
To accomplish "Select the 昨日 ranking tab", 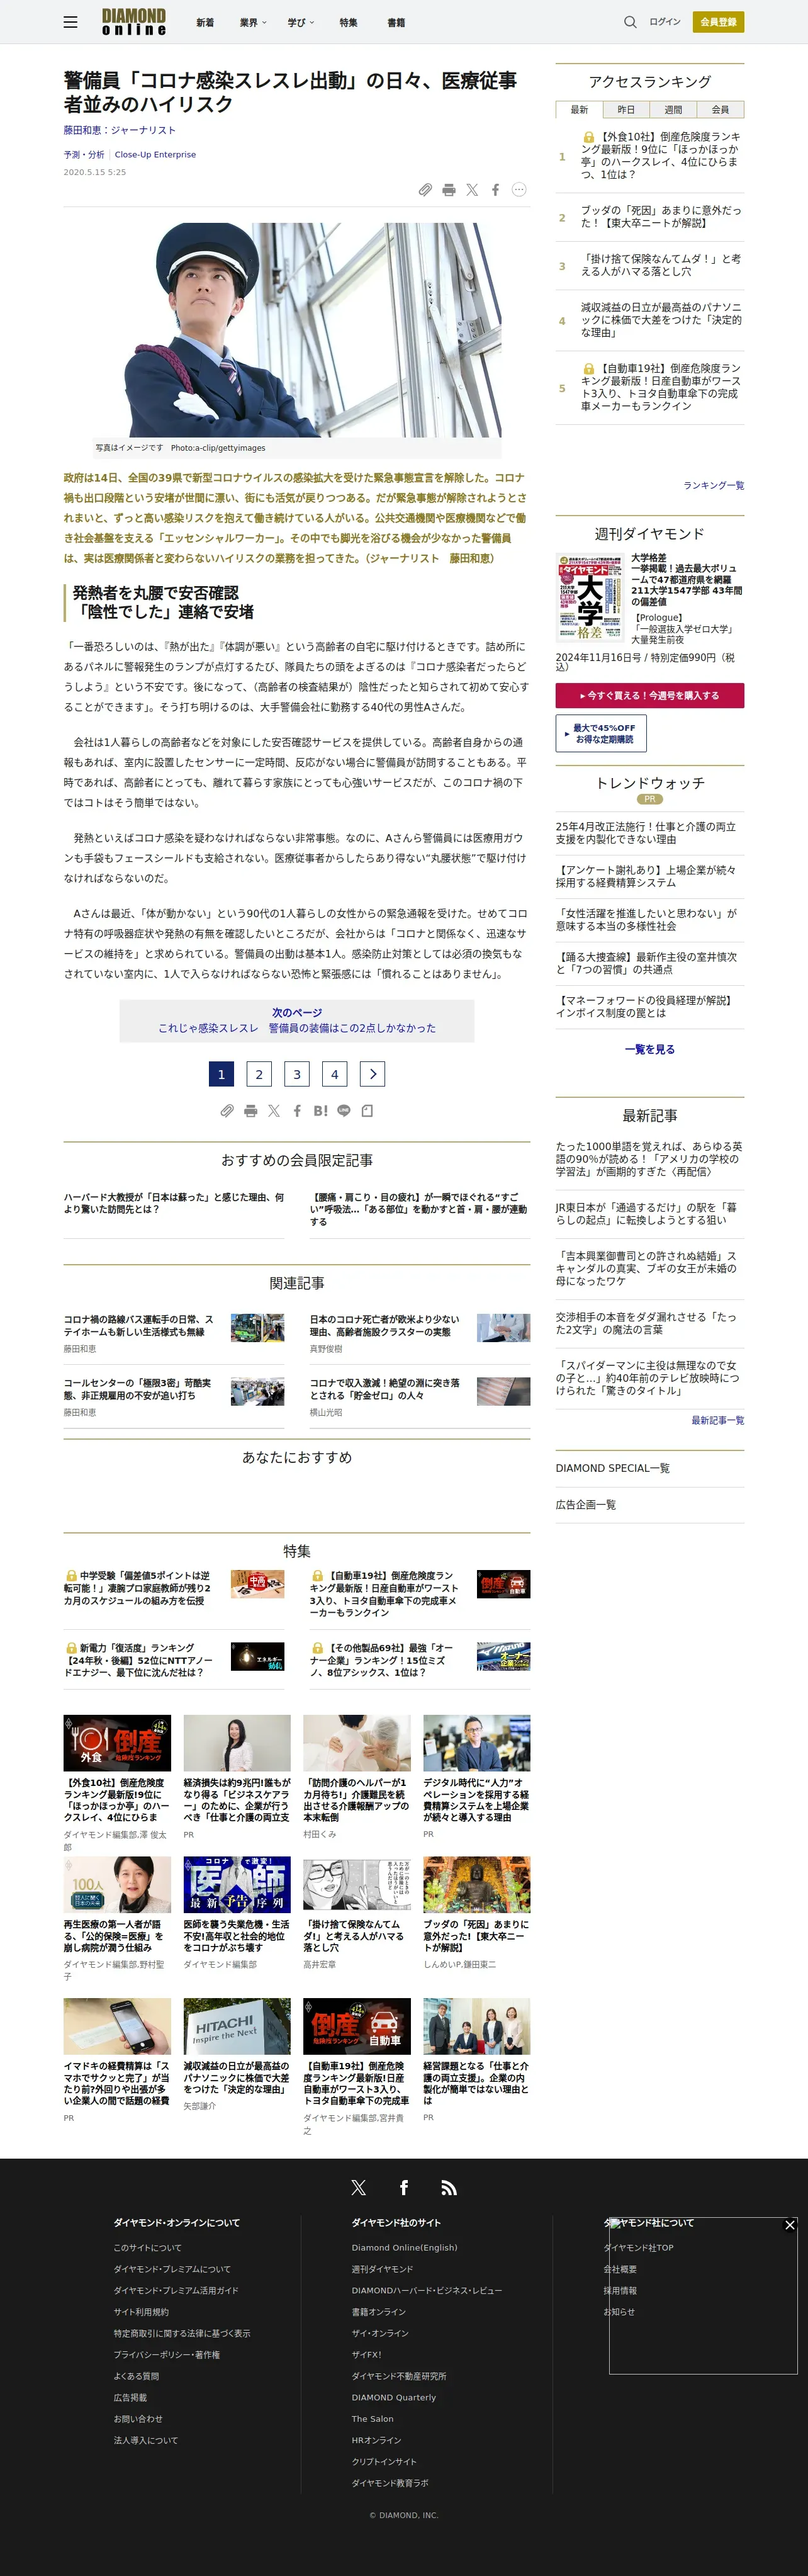I will tap(626, 109).
